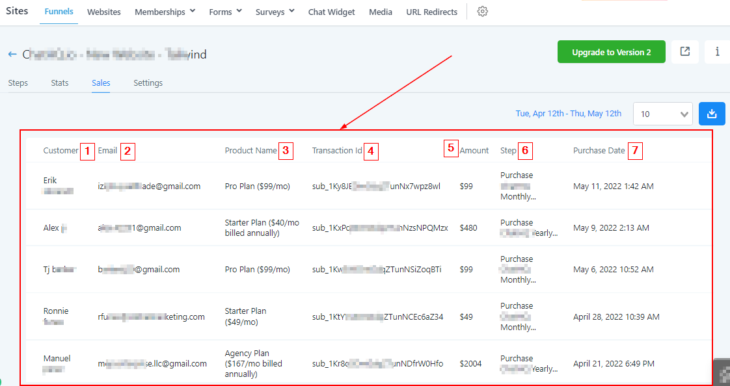Open the Surveys dropdown menu
The width and height of the screenshot is (730, 386).
pos(275,12)
